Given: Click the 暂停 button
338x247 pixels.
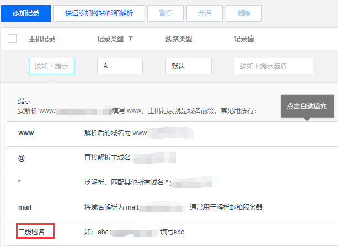Looking at the screenshot, I should tap(165, 13).
